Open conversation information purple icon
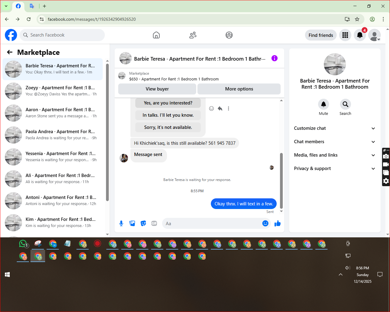 tap(275, 58)
